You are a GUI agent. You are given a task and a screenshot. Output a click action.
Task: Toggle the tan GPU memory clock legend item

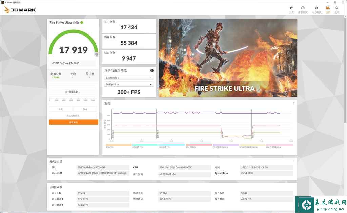252,146
